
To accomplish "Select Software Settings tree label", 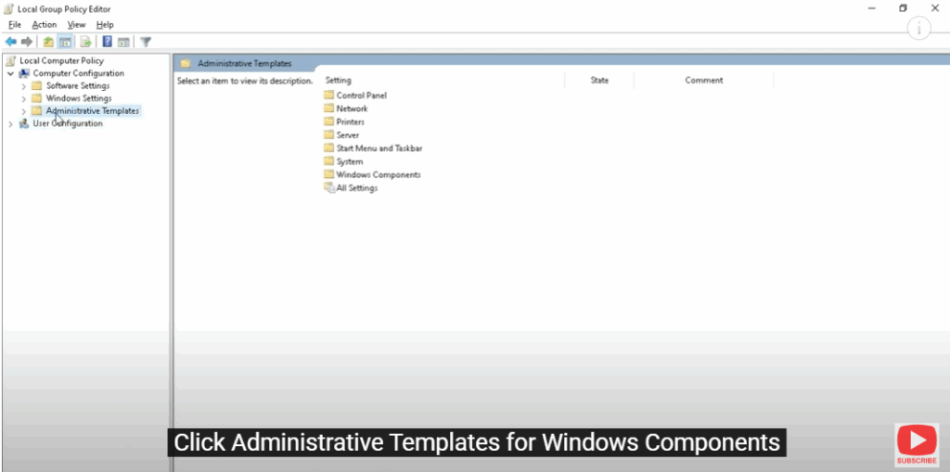I will point(78,86).
